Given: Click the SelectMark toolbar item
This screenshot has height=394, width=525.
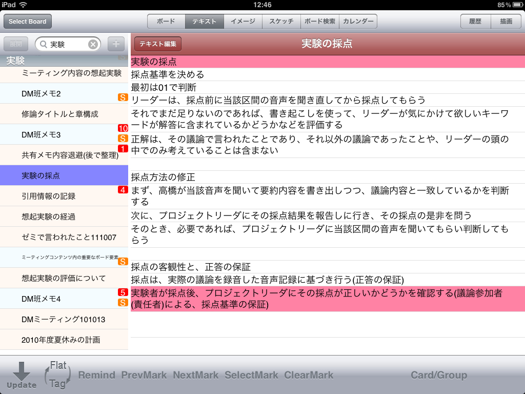Looking at the screenshot, I should (251, 375).
